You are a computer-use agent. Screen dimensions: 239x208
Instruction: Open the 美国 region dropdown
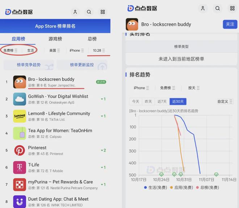click(55, 50)
